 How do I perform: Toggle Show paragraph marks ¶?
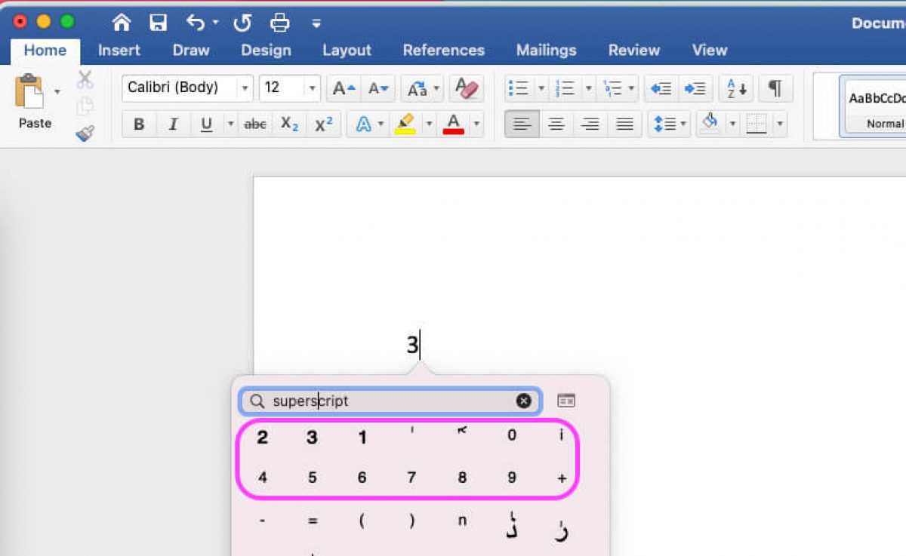tap(775, 88)
